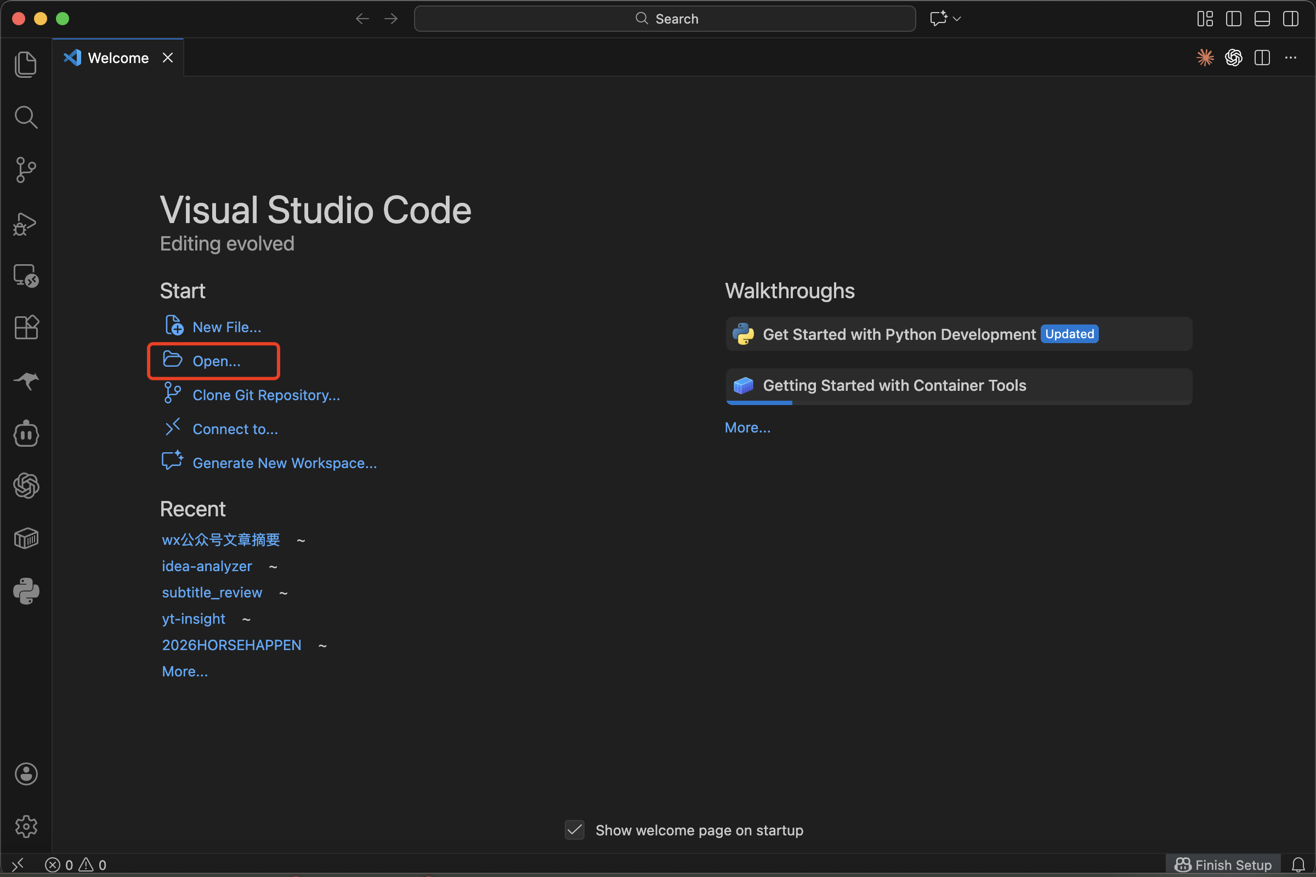Open the robot-face assistant view in activity bar

click(26, 434)
